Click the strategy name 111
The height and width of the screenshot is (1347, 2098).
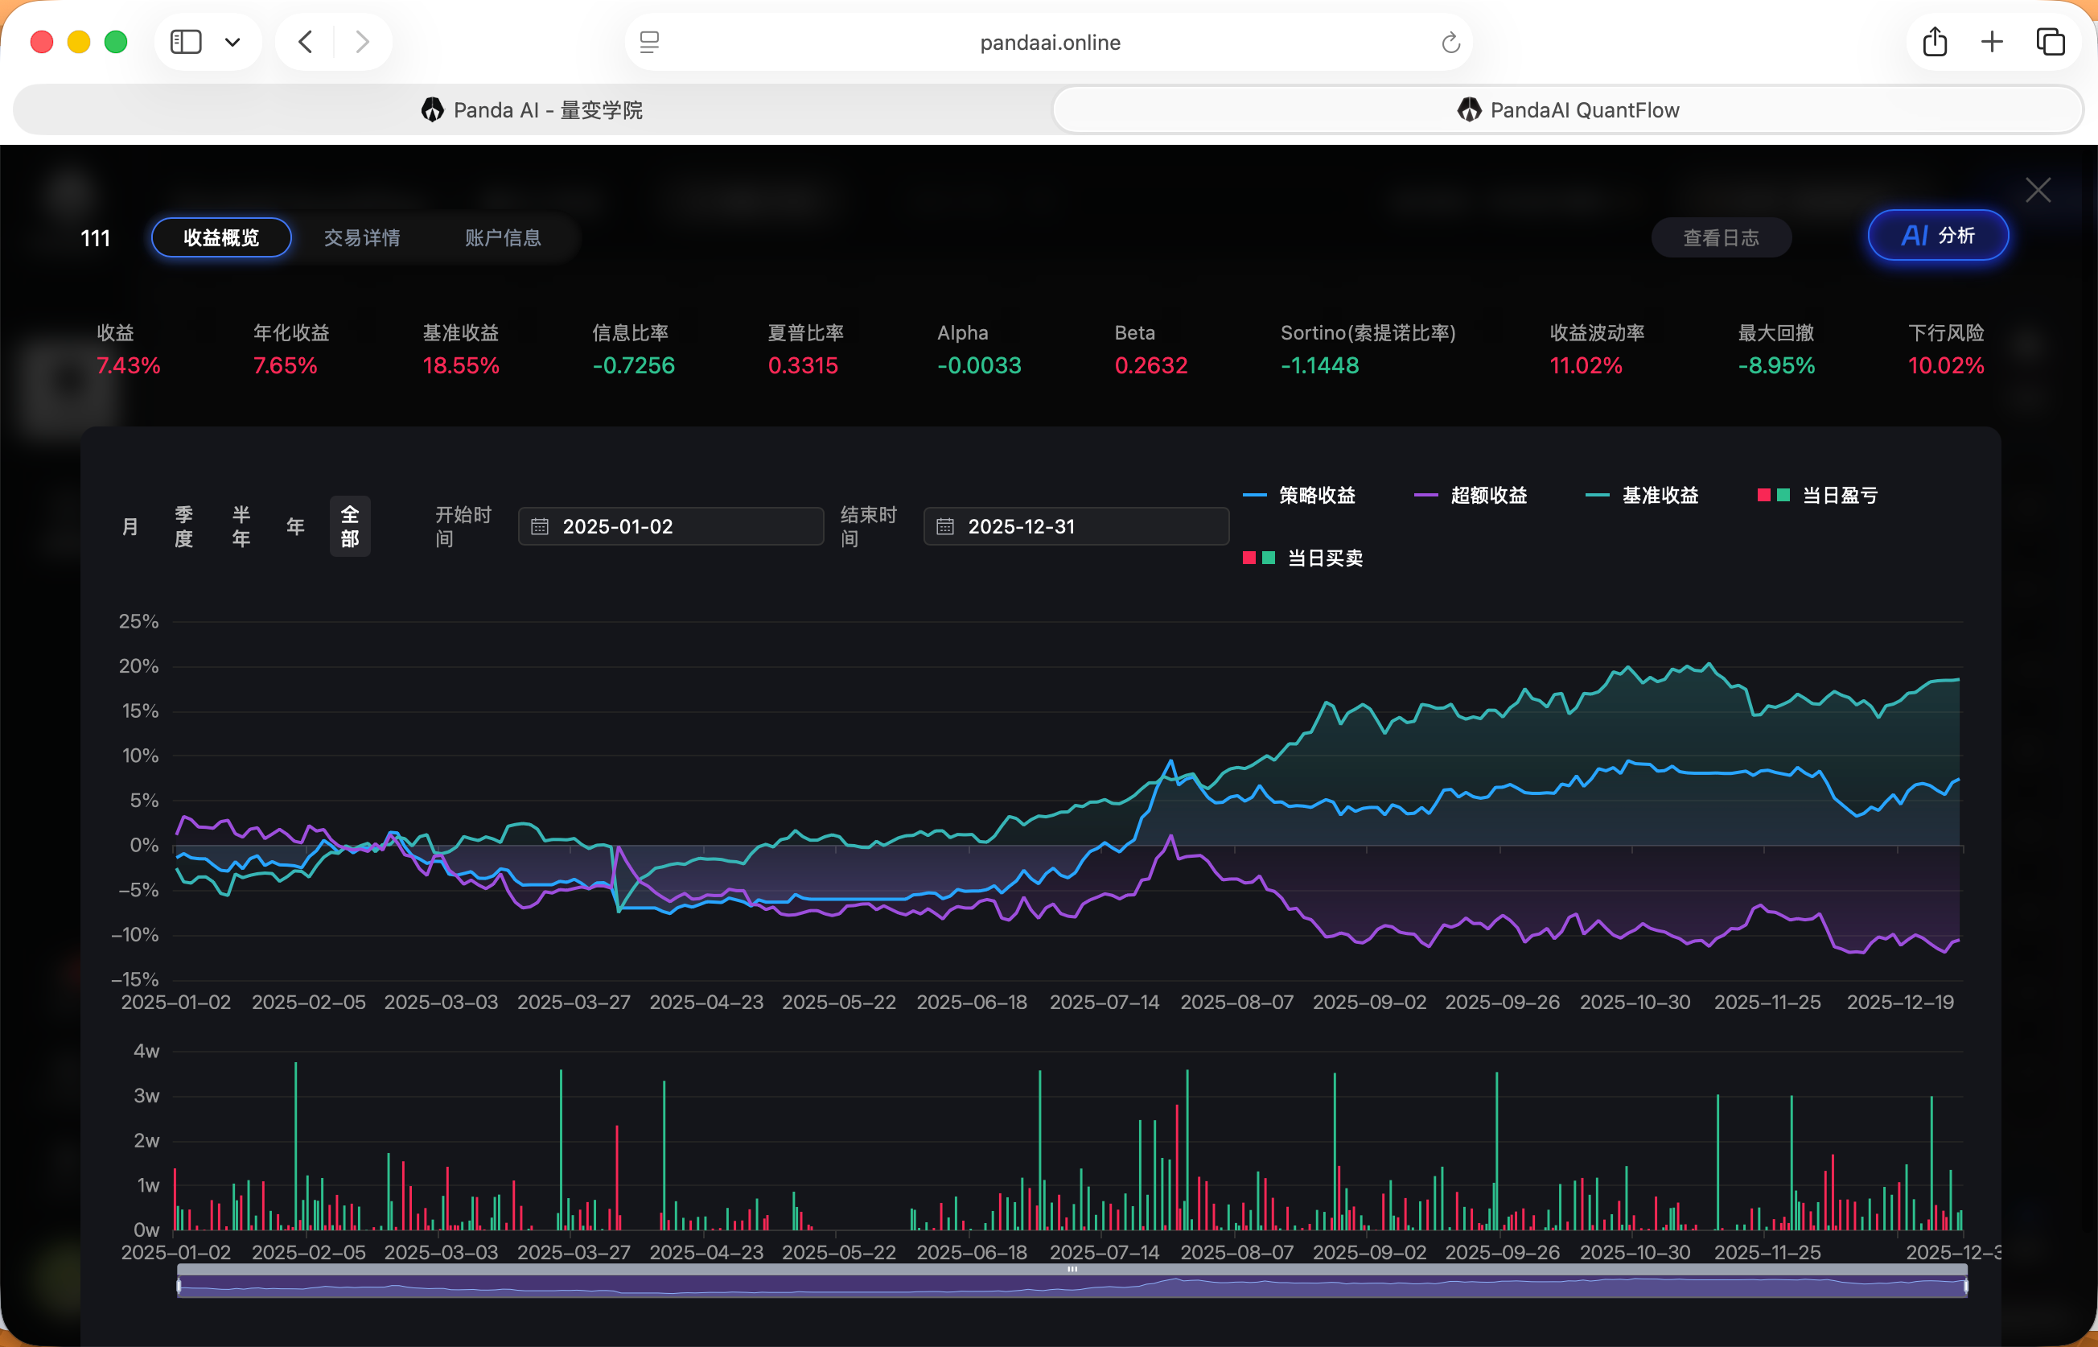pyautogui.click(x=95, y=238)
